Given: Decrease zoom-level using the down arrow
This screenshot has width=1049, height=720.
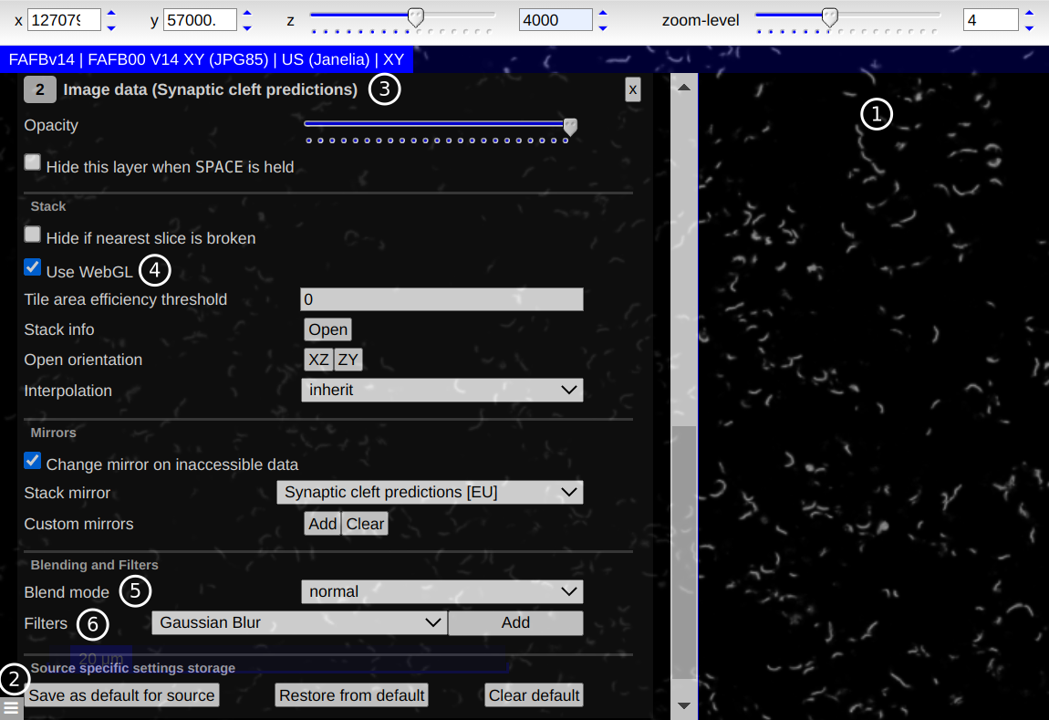Looking at the screenshot, I should pyautogui.click(x=1029, y=26).
